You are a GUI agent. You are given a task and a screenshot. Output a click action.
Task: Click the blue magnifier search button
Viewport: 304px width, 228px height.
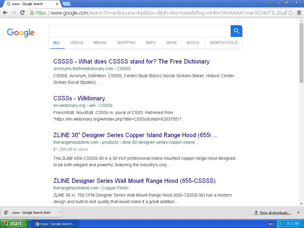236,31
